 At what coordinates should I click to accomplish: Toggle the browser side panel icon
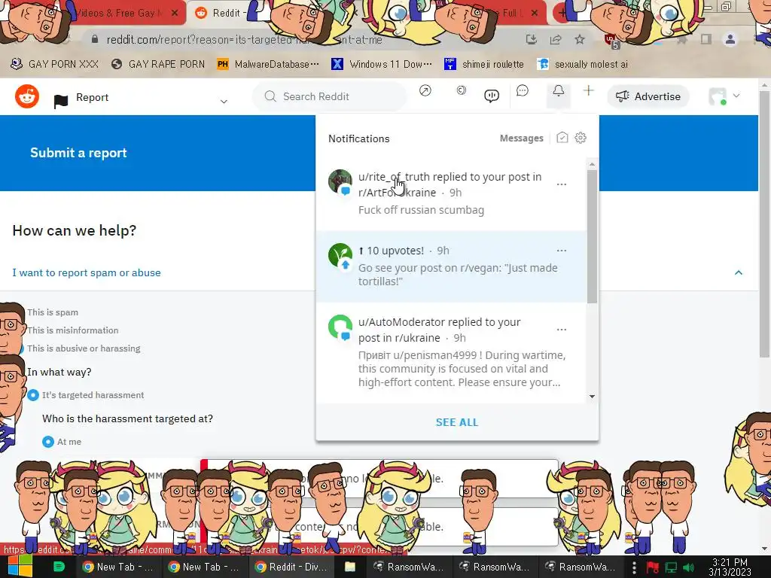(706, 39)
